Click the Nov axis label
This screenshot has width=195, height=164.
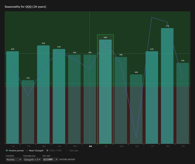coord(168,146)
